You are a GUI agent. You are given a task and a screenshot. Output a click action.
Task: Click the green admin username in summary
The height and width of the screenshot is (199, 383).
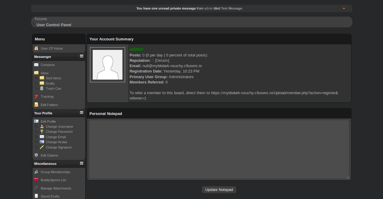click(x=136, y=49)
